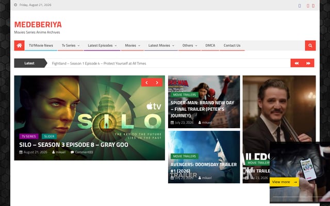Screen dimensions: 330x206
Task: Select the TV SERIES category tag
Action: (29, 136)
